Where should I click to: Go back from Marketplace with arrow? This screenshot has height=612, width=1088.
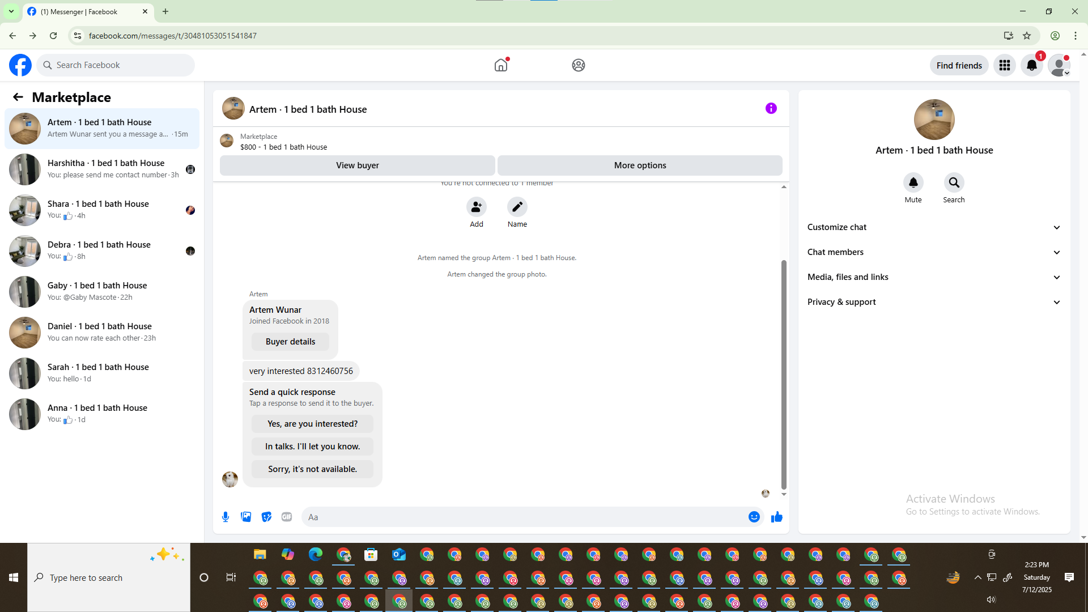pyautogui.click(x=18, y=97)
